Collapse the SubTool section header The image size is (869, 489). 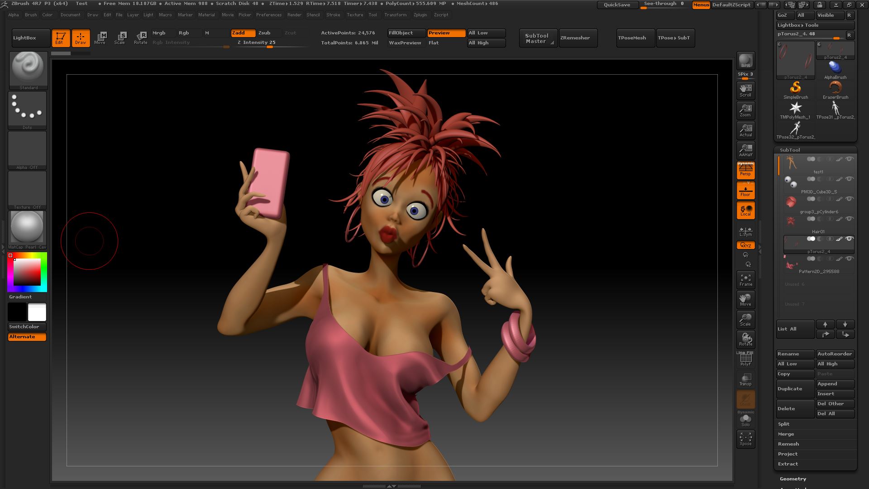(790, 150)
